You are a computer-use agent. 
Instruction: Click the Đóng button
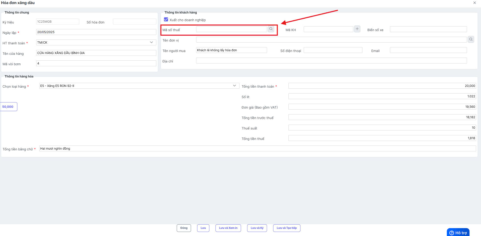click(184, 228)
